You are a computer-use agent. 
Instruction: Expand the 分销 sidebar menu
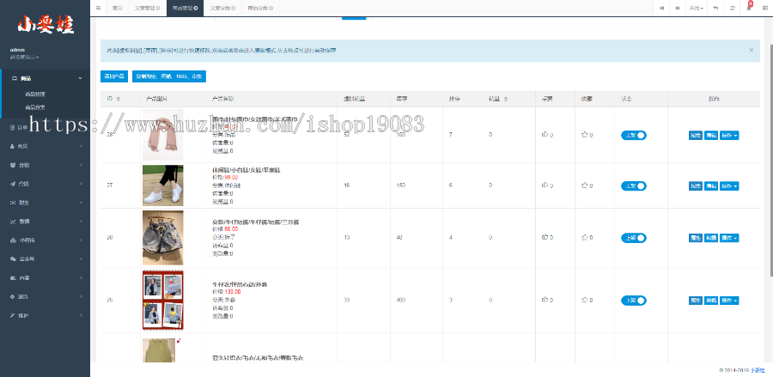(x=45, y=165)
